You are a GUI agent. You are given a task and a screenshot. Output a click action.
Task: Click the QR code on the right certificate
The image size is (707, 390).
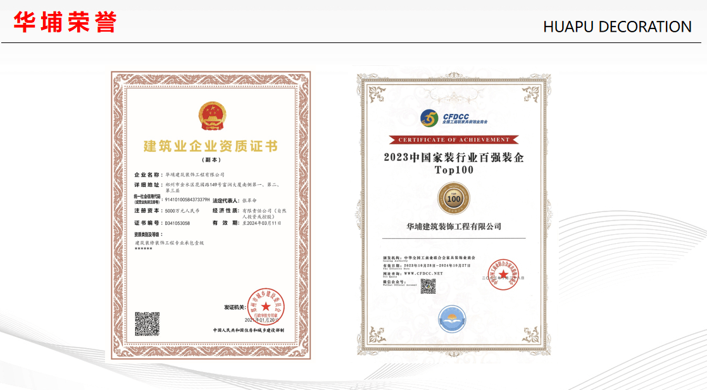(429, 286)
